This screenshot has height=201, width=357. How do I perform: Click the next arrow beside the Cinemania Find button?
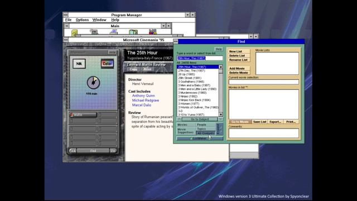[x=113, y=151]
